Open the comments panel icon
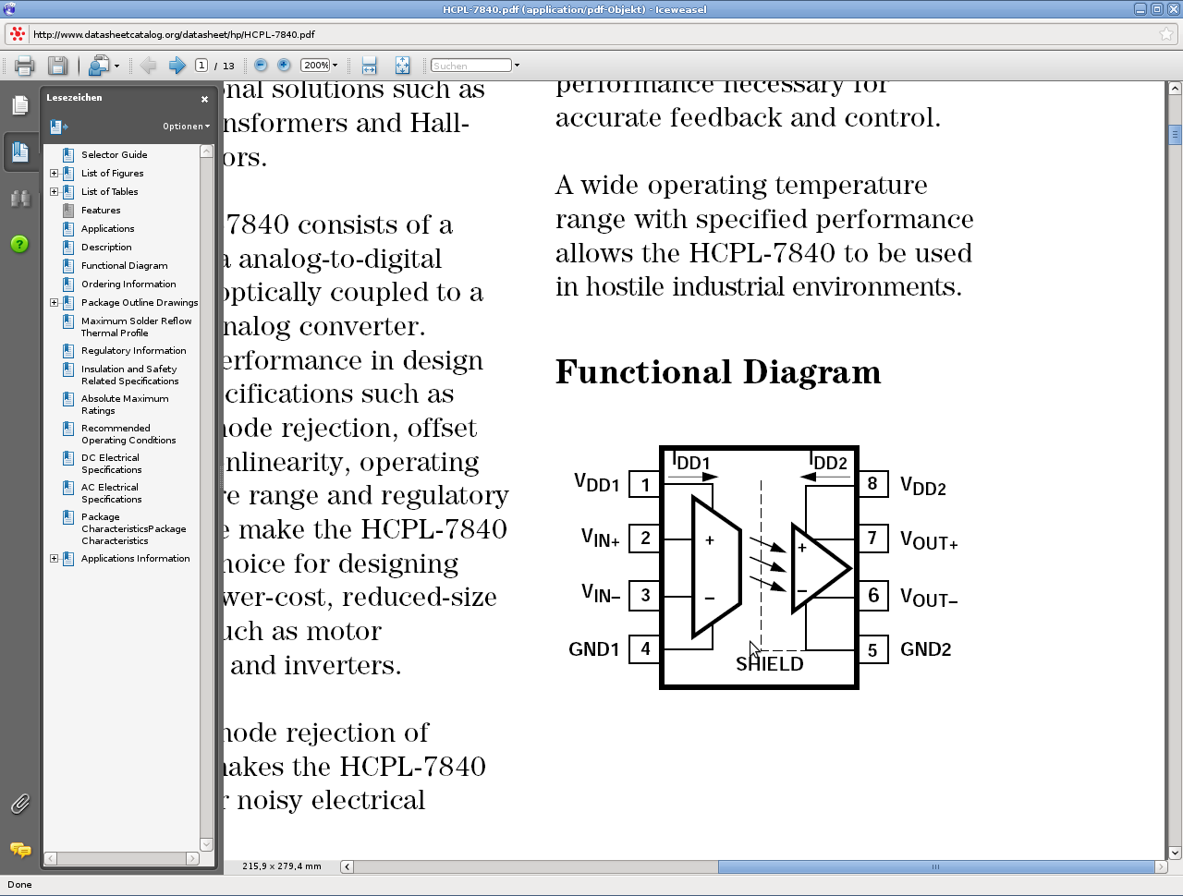This screenshot has height=896, width=1183. click(x=20, y=850)
